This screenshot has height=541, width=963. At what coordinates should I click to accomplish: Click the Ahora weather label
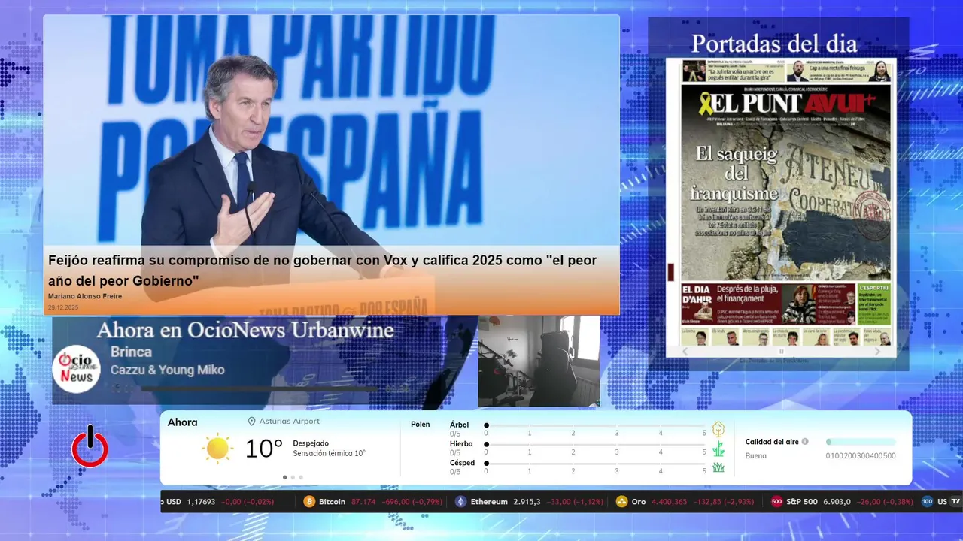coord(183,422)
